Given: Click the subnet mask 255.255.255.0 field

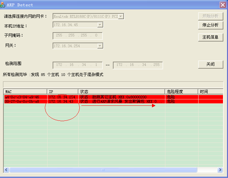Looking at the screenshot, I should click(x=78, y=36).
